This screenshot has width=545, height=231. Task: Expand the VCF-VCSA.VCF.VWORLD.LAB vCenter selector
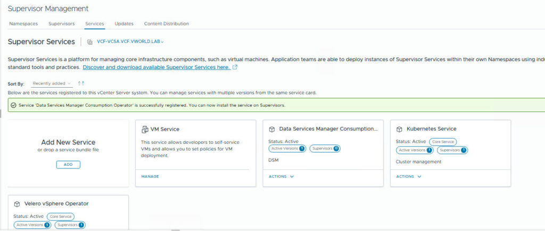(130, 41)
